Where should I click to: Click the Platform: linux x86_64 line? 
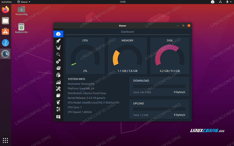click(x=81, y=89)
